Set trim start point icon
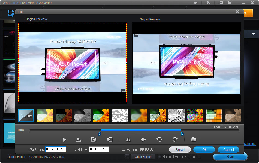Screen dimensions: 259x163 tap(94, 140)
